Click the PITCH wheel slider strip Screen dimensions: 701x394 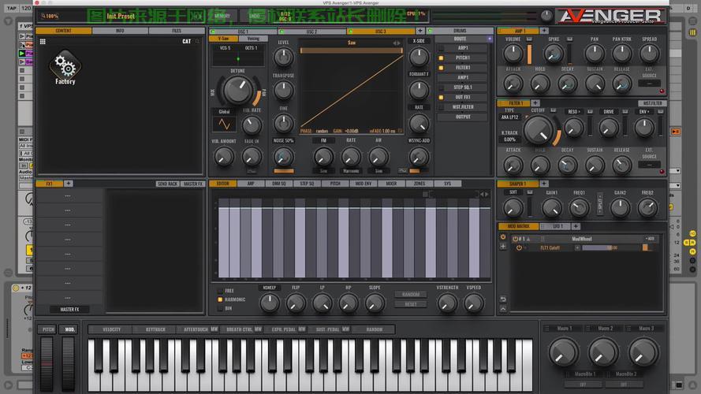tap(47, 363)
